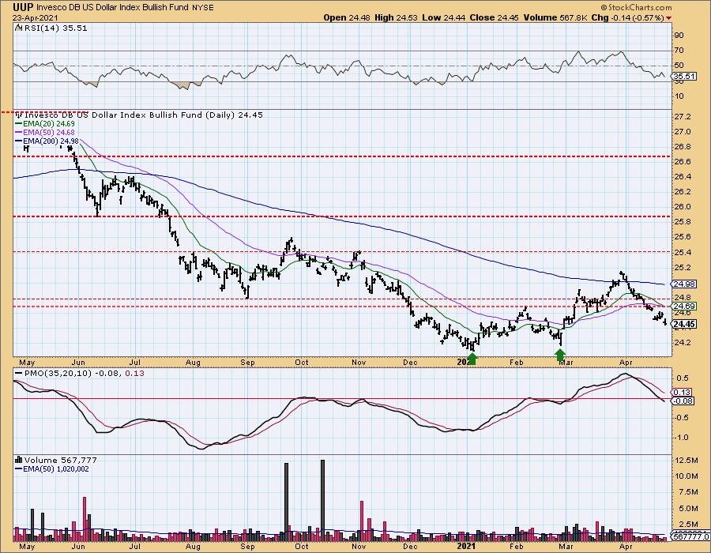The image size is (711, 553).
Task: Click the UUP ticker symbol in header
Action: click(x=23, y=7)
